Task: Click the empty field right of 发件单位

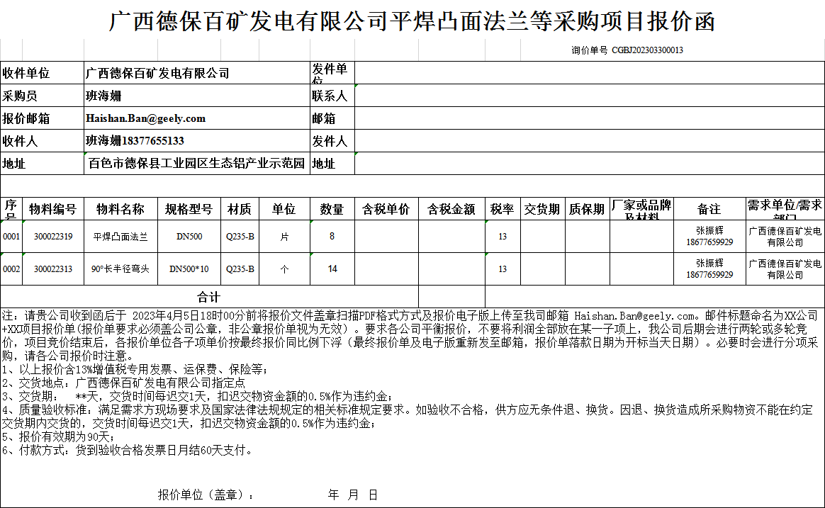Action: tap(589, 72)
